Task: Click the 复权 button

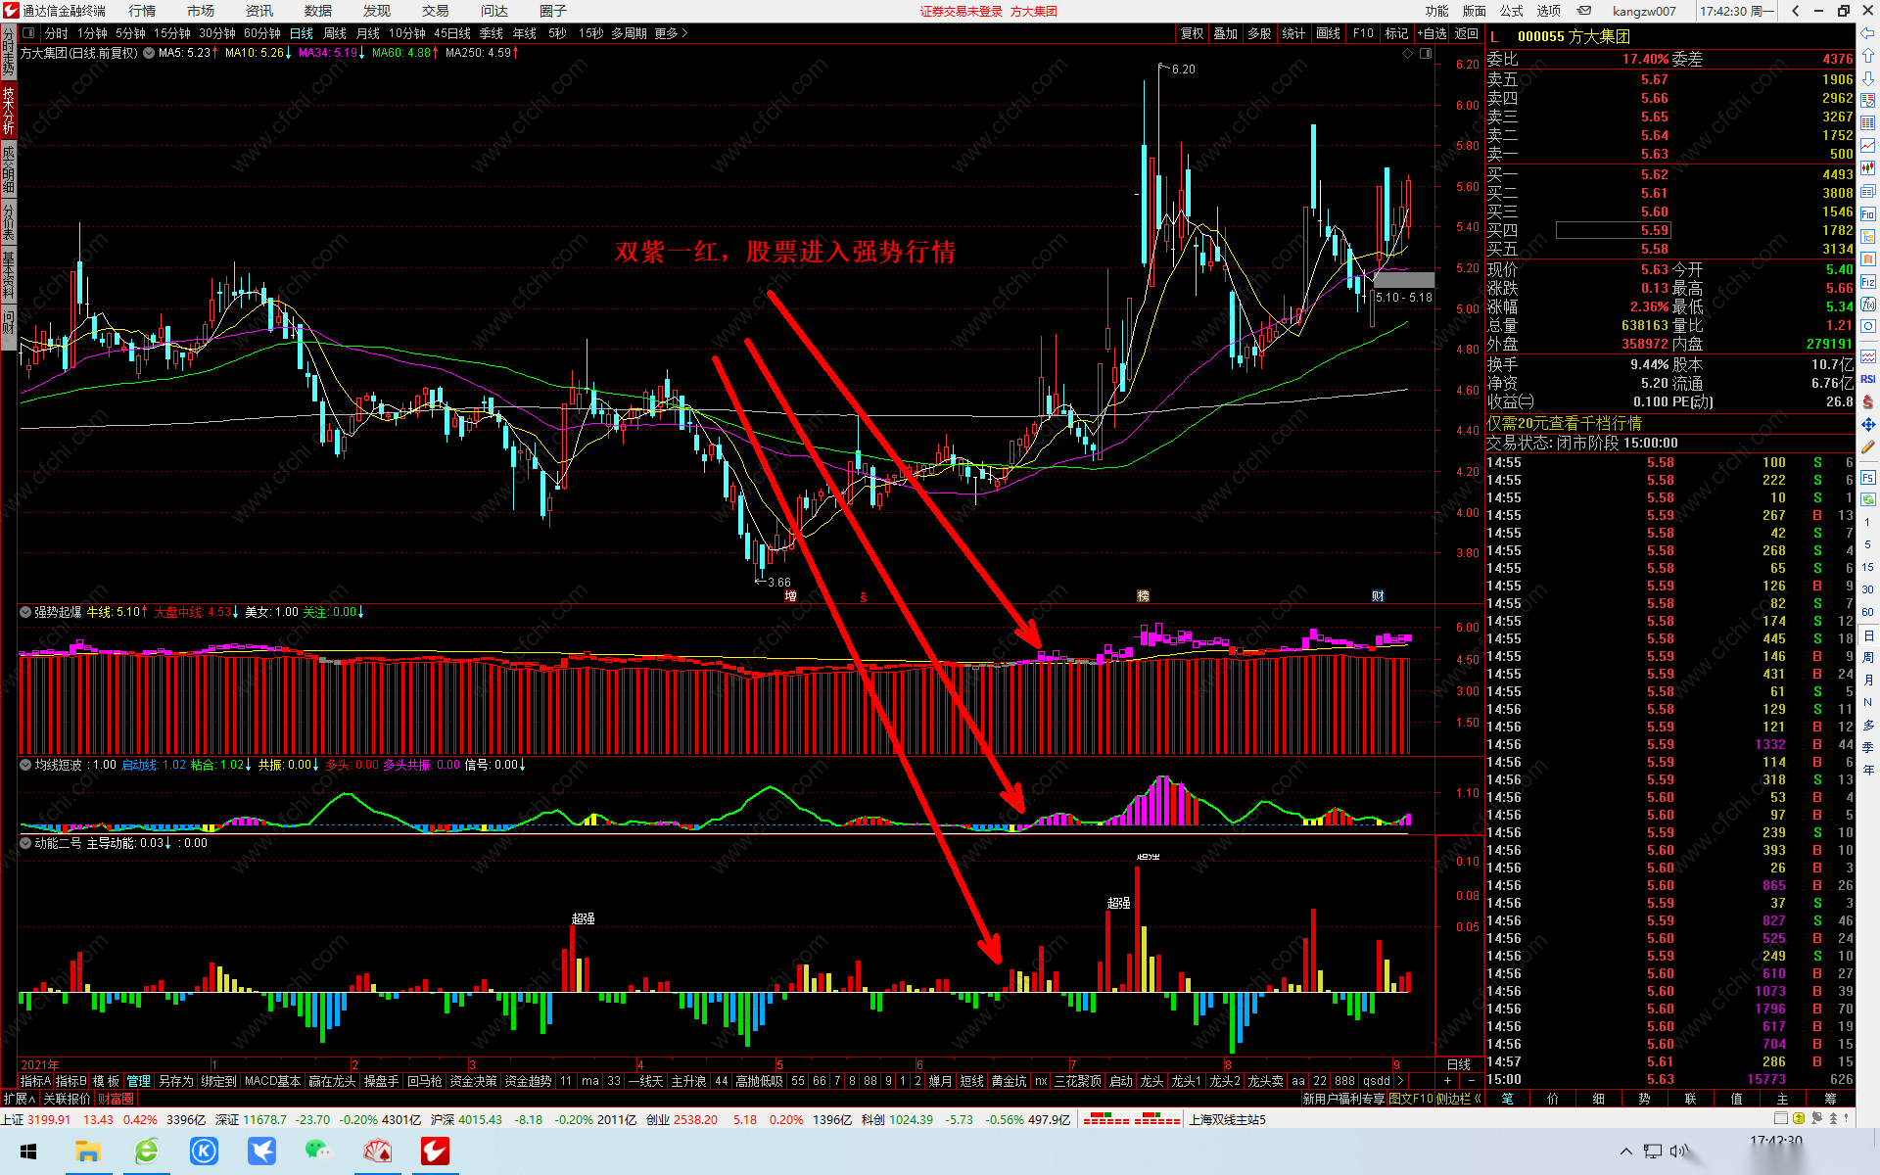Action: [1192, 33]
